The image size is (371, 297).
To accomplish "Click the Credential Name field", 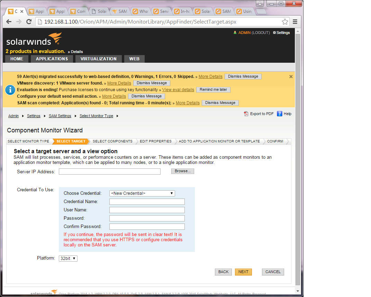I will [x=147, y=202].
